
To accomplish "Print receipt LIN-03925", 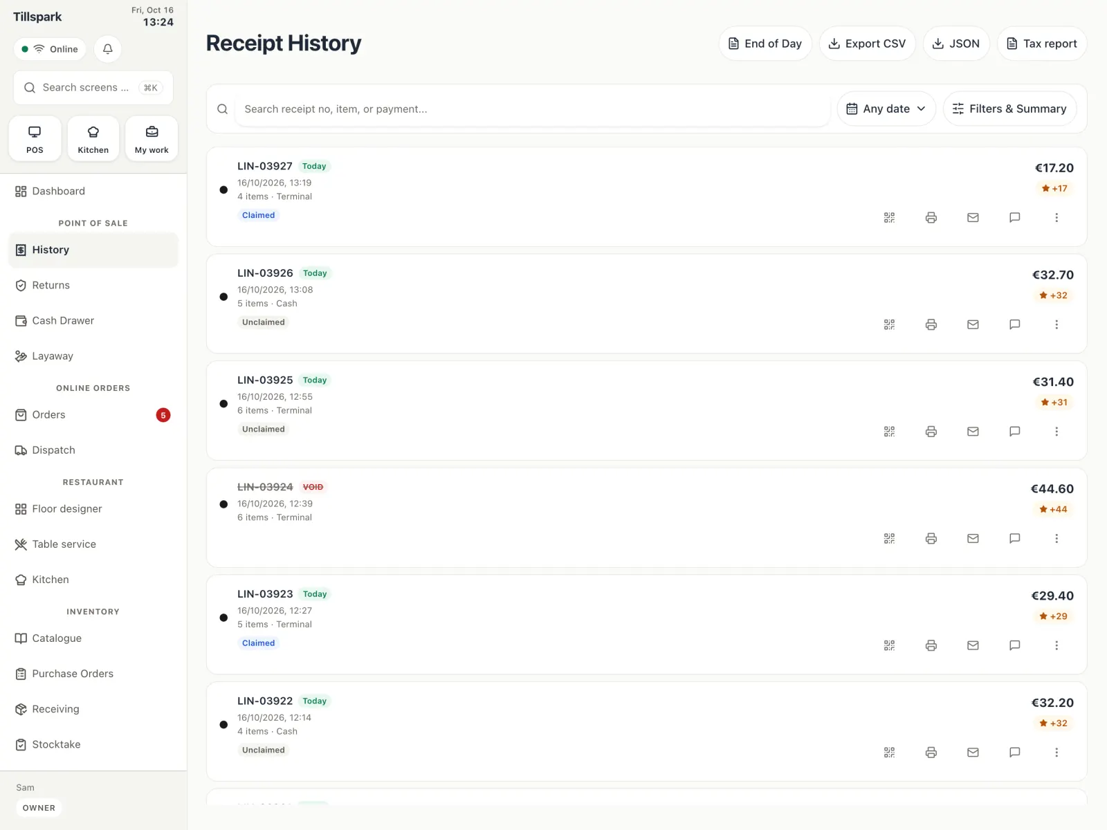I will point(931,432).
